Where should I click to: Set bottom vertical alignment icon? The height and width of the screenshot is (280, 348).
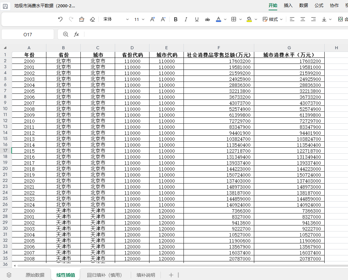coord(324,20)
